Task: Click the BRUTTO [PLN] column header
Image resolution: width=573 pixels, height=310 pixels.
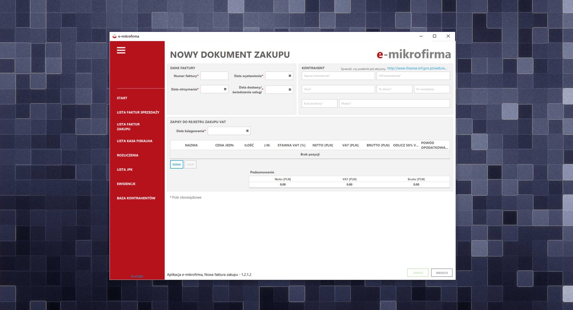Action: [378, 145]
